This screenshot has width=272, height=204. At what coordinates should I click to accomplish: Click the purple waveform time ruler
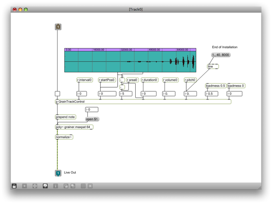tap(130, 50)
